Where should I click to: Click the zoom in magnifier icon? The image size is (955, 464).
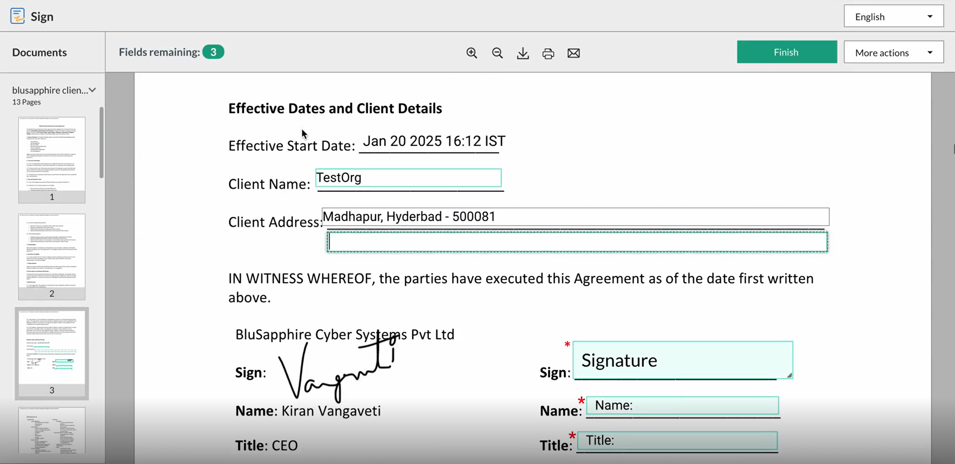(x=471, y=53)
